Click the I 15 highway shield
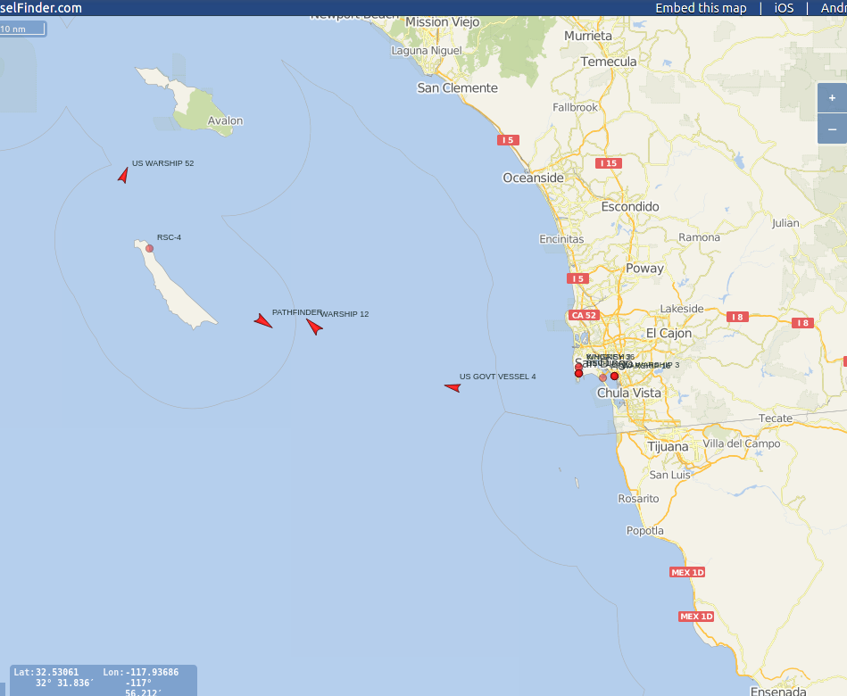 (609, 163)
